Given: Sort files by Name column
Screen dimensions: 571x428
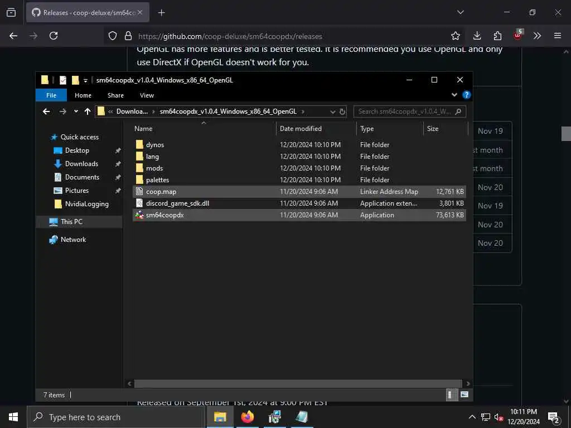Looking at the screenshot, I should click(x=204, y=129).
